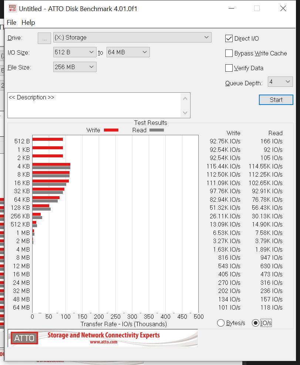300x365 pixels.
Task: Open the File menu
Action: (11, 23)
